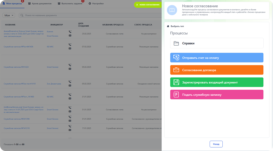
Task: Click the Выбрать тип breadcrumb
Action: click(x=177, y=26)
